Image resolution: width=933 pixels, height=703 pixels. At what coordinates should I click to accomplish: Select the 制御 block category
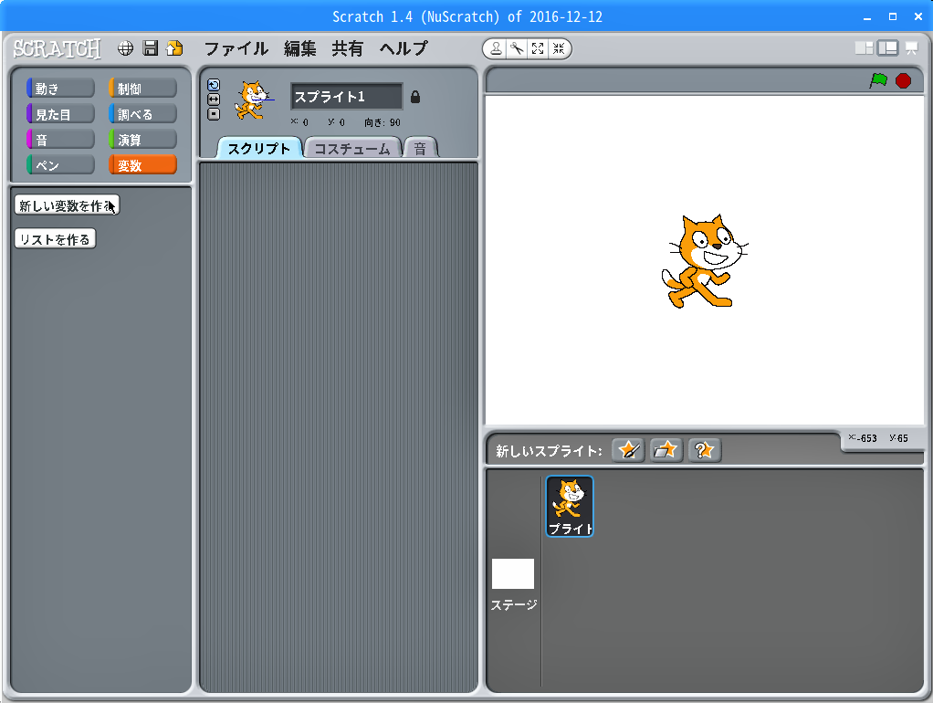[142, 89]
